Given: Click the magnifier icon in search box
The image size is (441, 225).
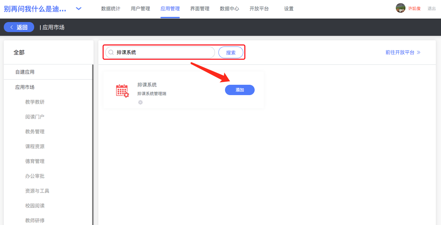Looking at the screenshot, I should pos(111,52).
